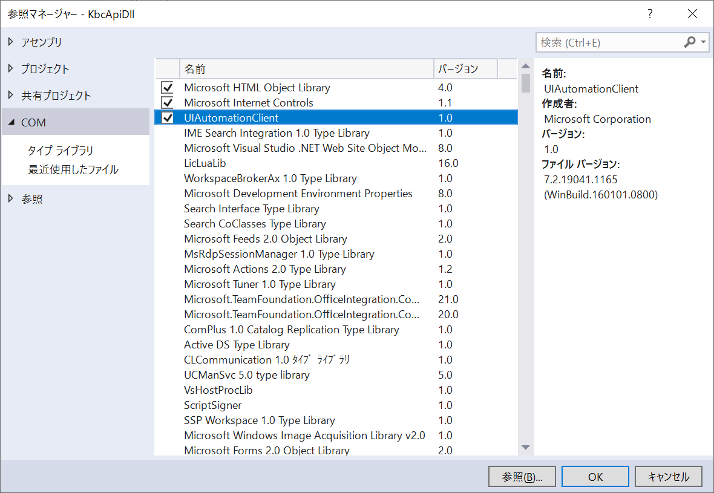Select the COM category
This screenshot has height=493, width=714.
click(76, 122)
